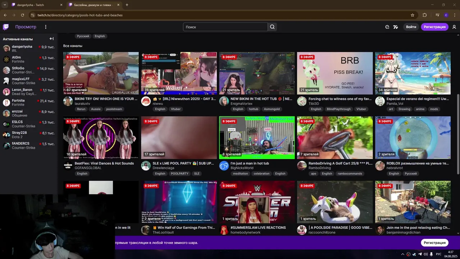This screenshot has height=259, width=460.
Task: Open Chrome profile avatar C
Action: pyautogui.click(x=446, y=15)
